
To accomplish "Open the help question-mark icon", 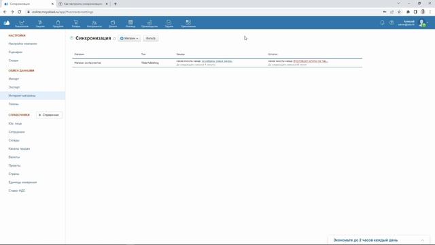I will coord(391,22).
